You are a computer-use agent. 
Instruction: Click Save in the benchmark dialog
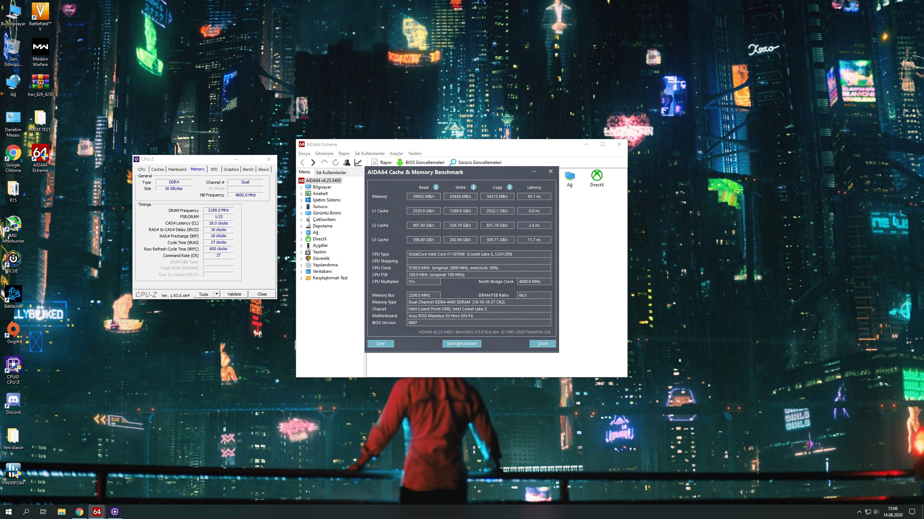coord(380,343)
